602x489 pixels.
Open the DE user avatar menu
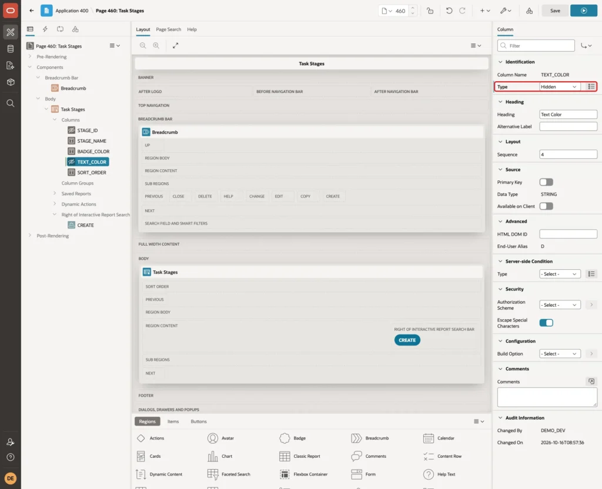(11, 478)
